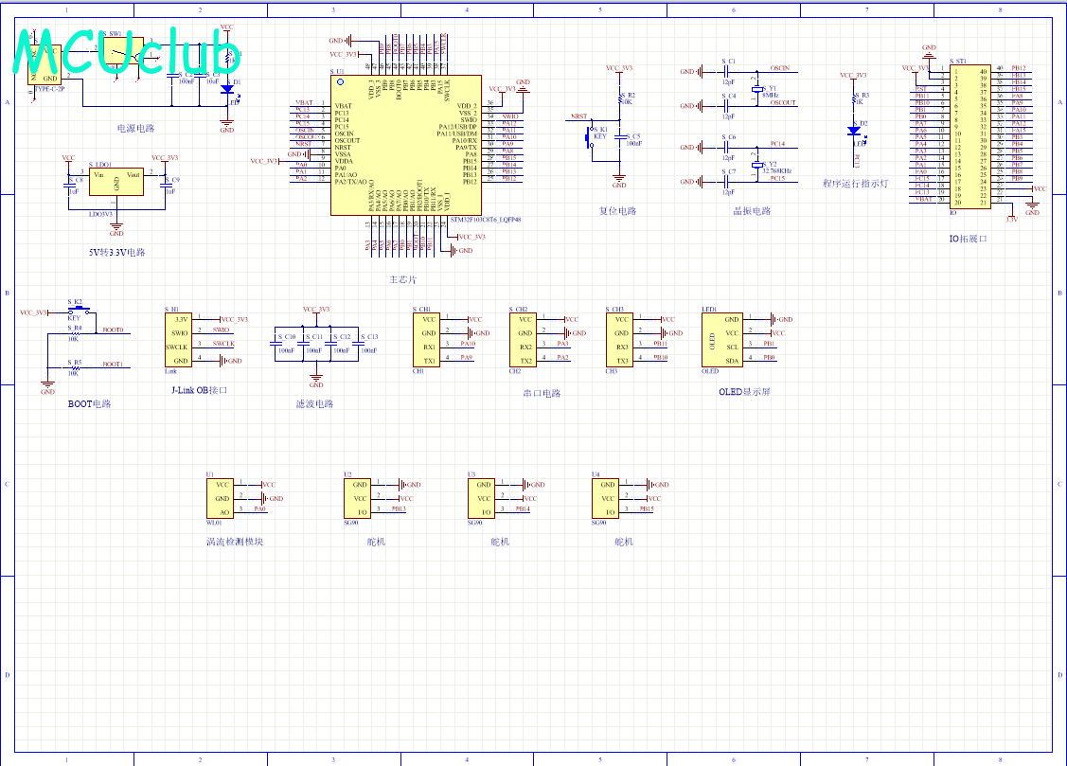Click the '滤波电路' section label
Screen dimensions: 1067x766
coord(315,404)
